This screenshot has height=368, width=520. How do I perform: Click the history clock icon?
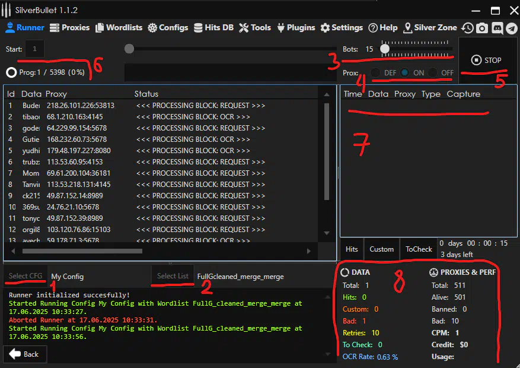click(468, 28)
